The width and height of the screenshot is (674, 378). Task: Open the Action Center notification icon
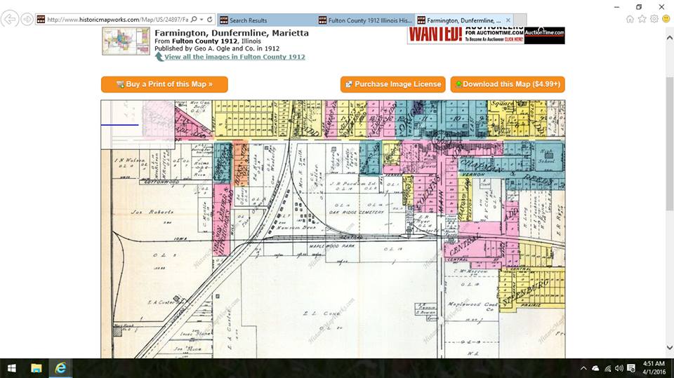point(631,368)
